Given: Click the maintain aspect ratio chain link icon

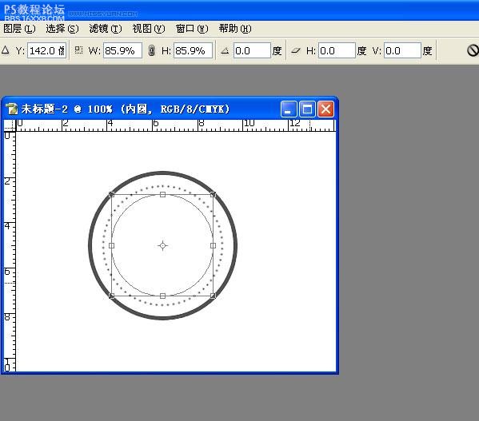Looking at the screenshot, I should 151,50.
